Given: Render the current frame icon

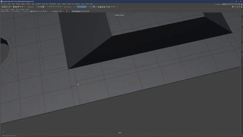Looking at the screenshot, I should point(100,7).
